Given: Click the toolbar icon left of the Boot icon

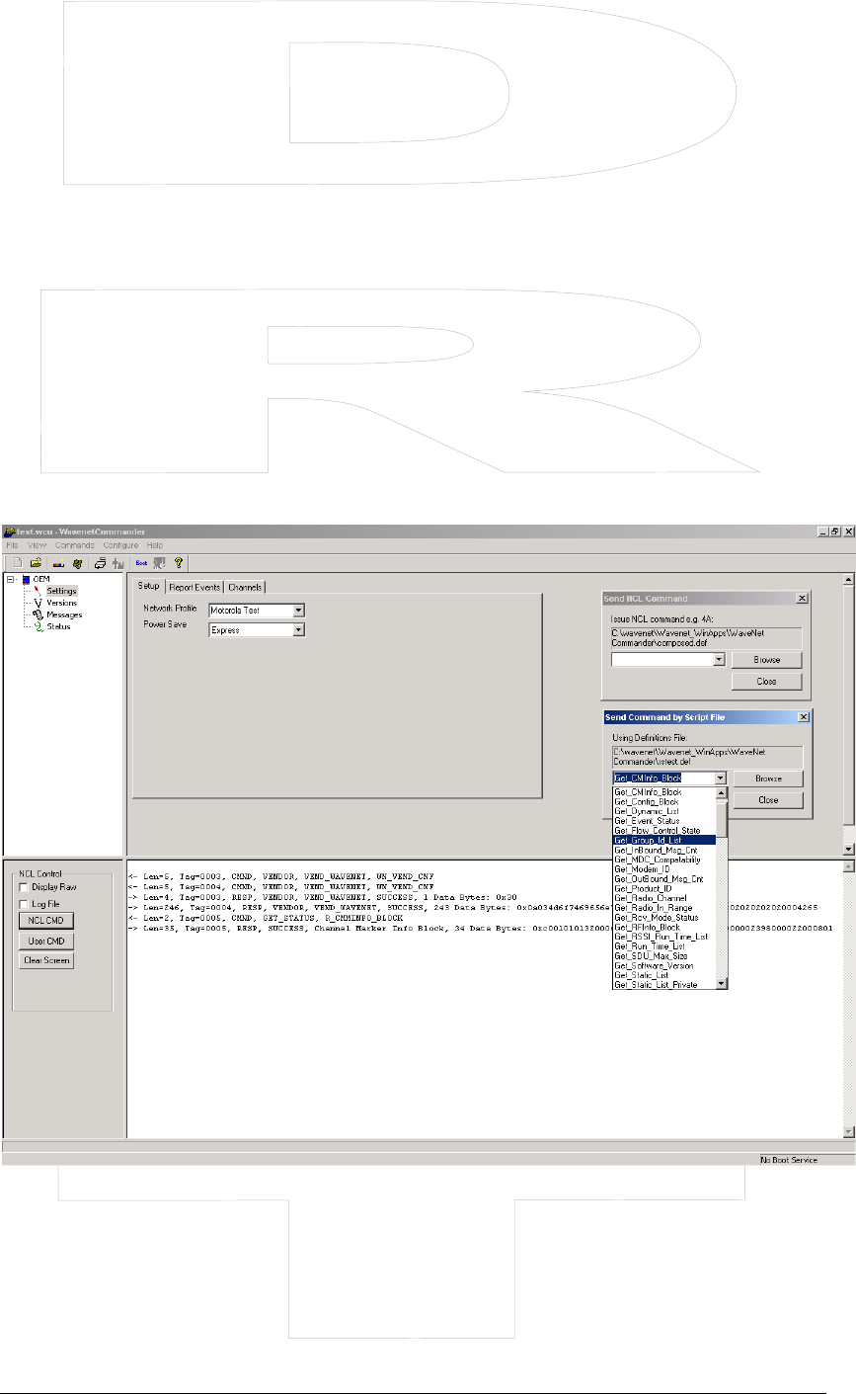Looking at the screenshot, I should [117, 562].
